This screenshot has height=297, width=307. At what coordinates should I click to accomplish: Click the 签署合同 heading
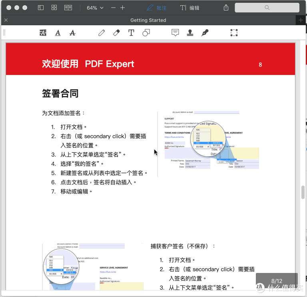pos(60,93)
